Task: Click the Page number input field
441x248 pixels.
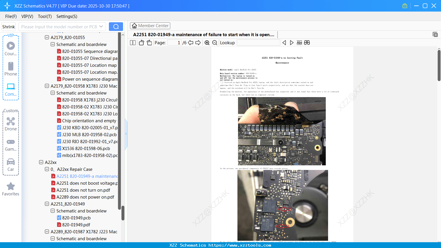Action: click(174, 43)
